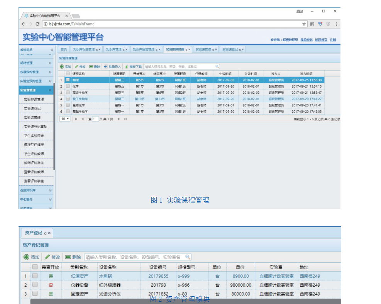Refresh the 资产登记 tab with its reload icon
This screenshot has width=381, height=304.
tap(45, 233)
